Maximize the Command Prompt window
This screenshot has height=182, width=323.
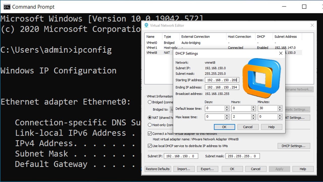[304, 7]
